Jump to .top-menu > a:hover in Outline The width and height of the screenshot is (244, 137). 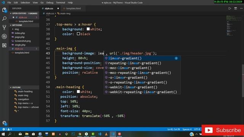tap(28, 107)
